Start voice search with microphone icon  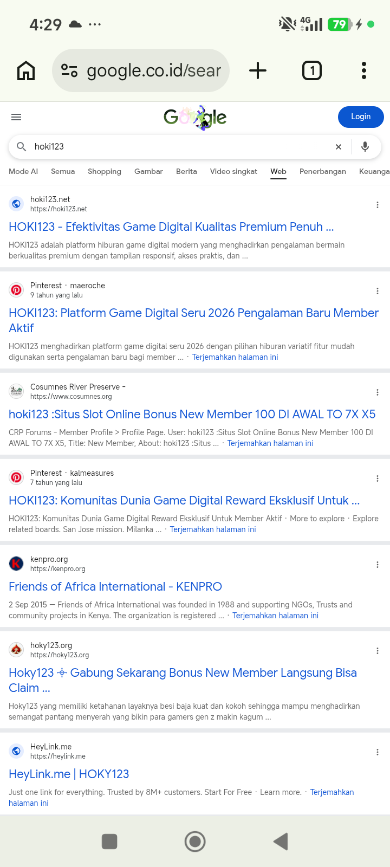[x=365, y=147]
